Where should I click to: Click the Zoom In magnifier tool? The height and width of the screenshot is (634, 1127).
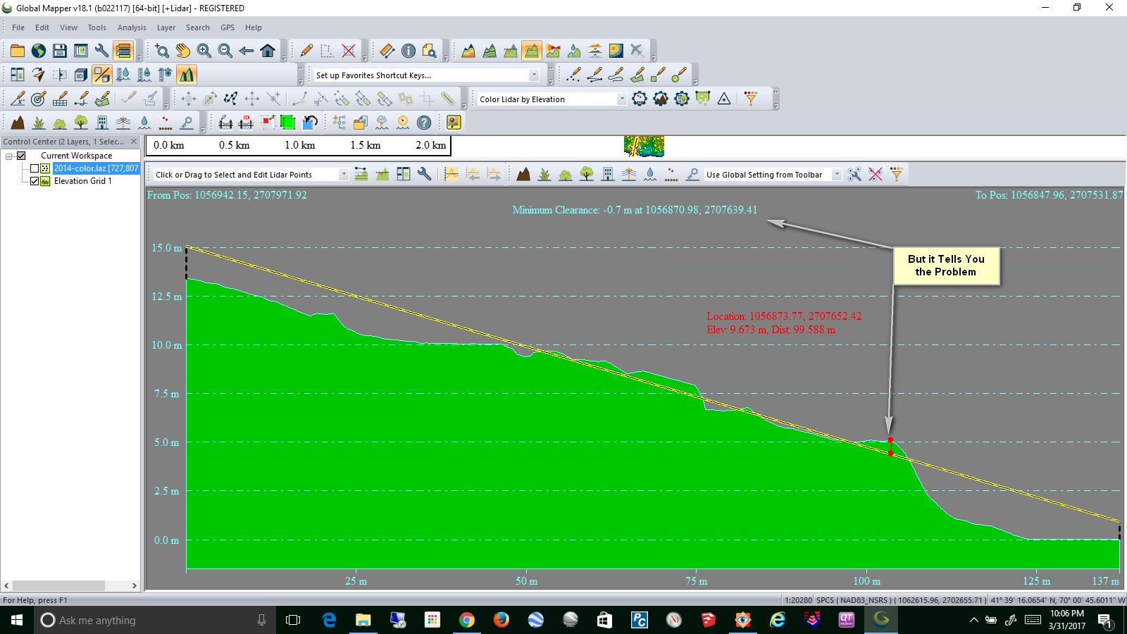coord(204,51)
